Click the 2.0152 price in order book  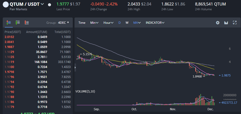9,37
